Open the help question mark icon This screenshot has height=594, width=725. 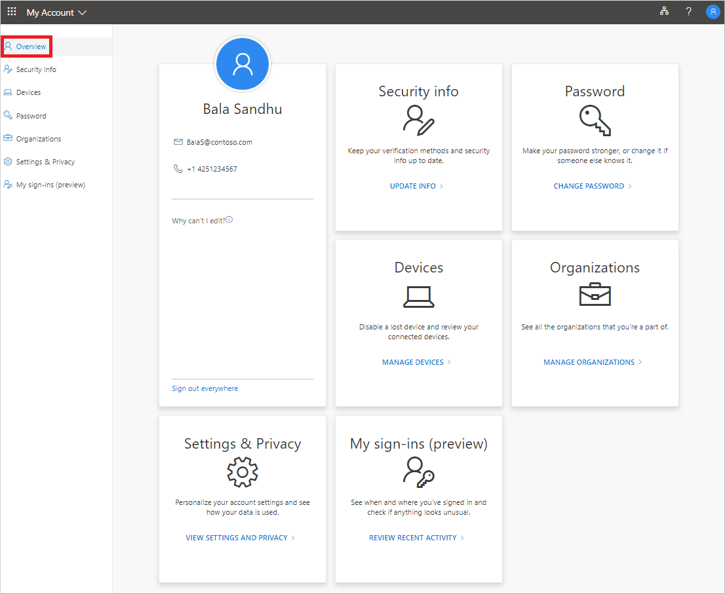click(x=688, y=12)
